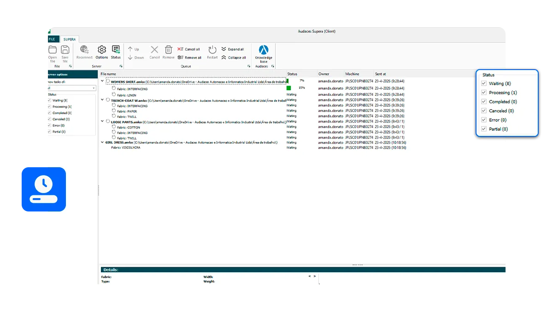
Task: Collapse the TRENCH-COAT W.amkx tree node
Action: click(102, 100)
